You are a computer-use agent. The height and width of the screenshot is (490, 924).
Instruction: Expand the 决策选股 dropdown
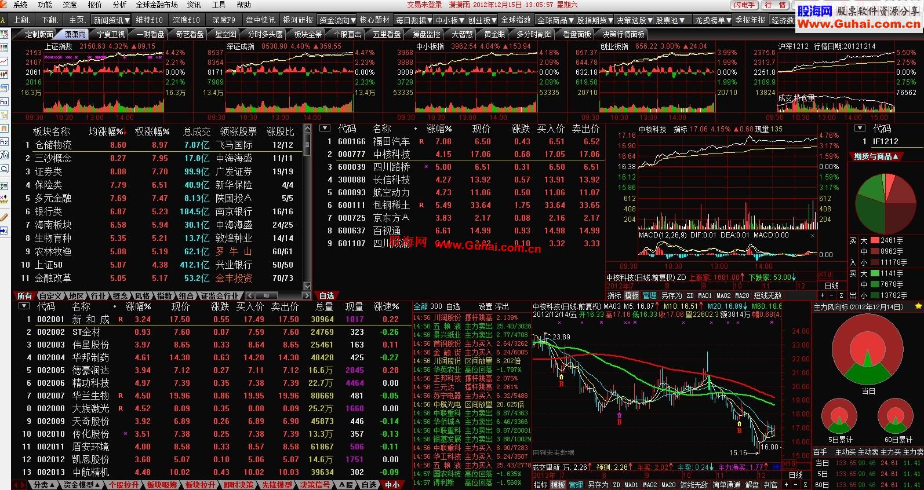(x=634, y=20)
